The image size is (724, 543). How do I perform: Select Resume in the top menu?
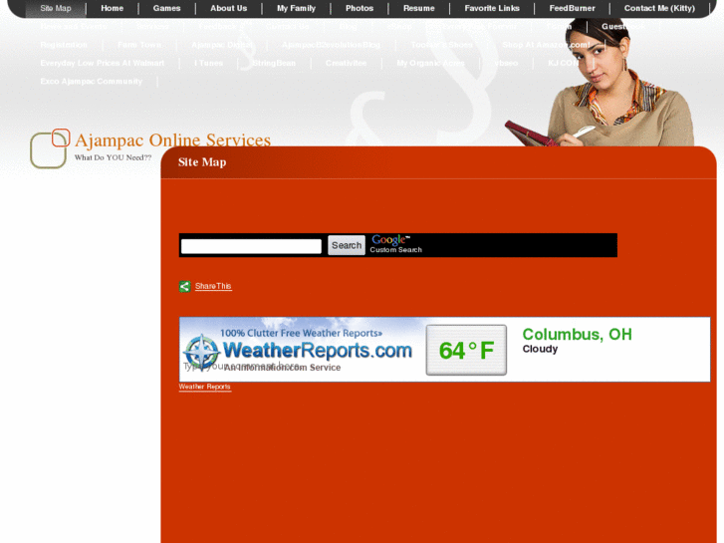point(419,8)
